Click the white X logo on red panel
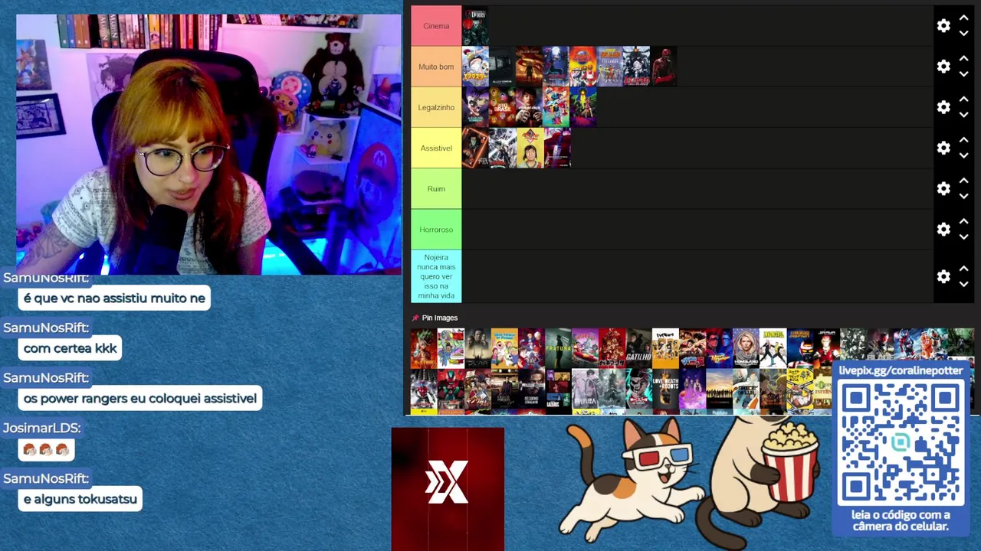The image size is (981, 551). pos(447,483)
